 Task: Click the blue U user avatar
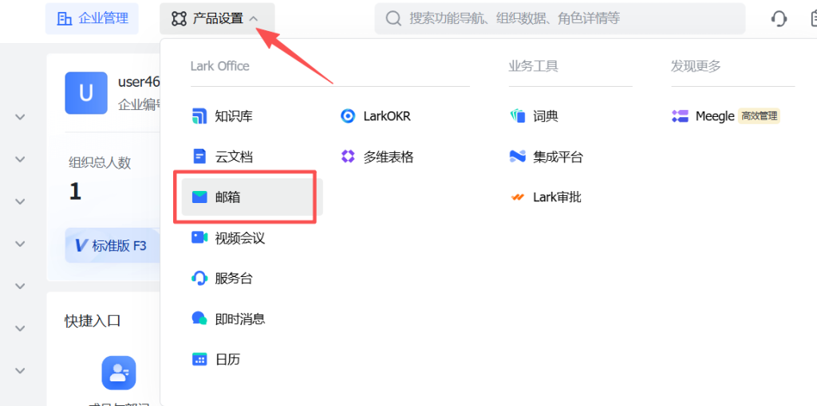tap(86, 93)
